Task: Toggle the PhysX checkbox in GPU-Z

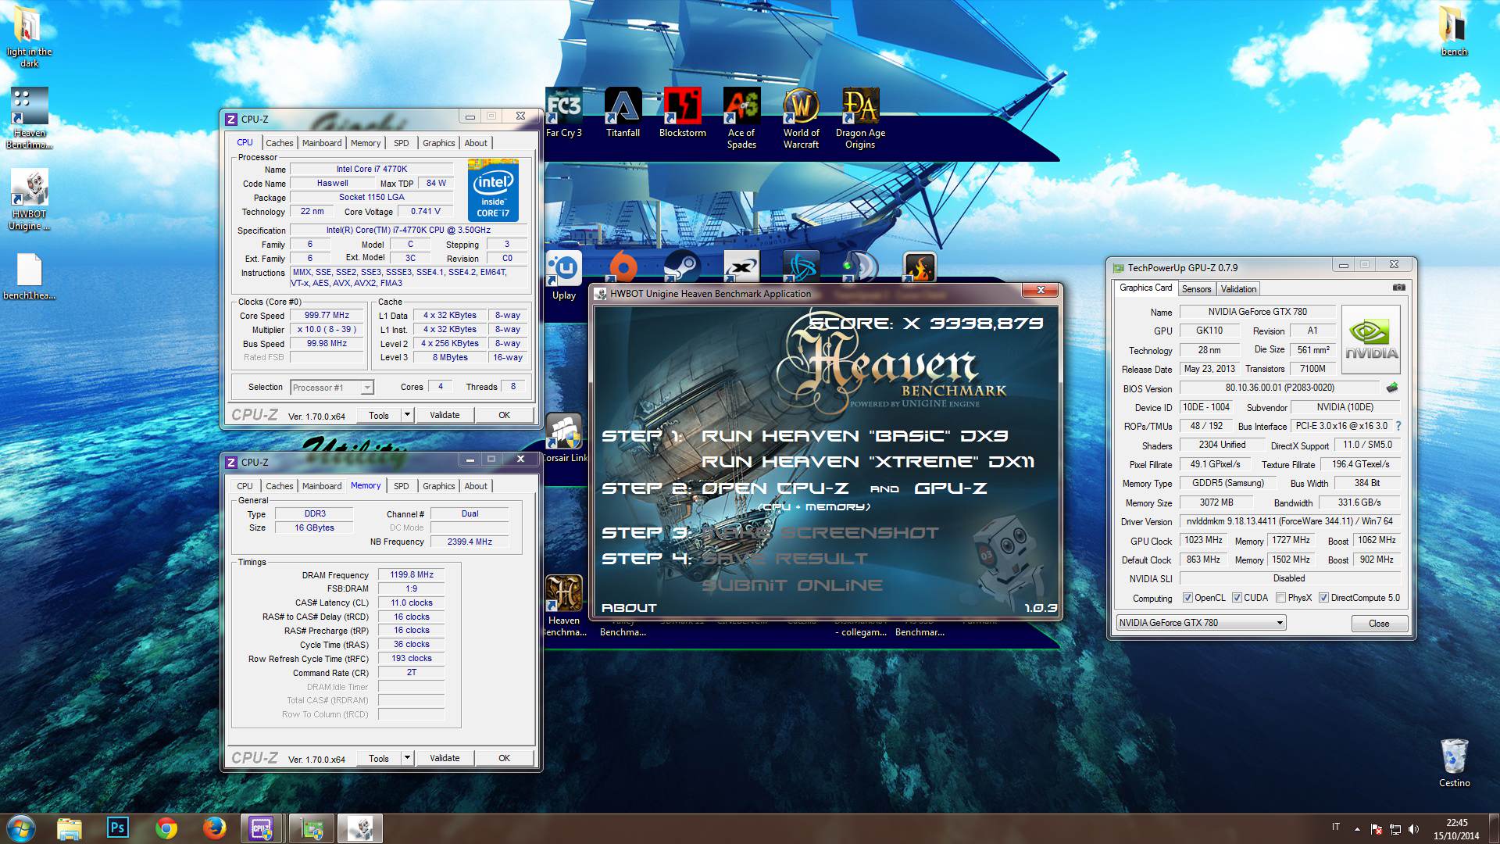Action: click(x=1280, y=598)
